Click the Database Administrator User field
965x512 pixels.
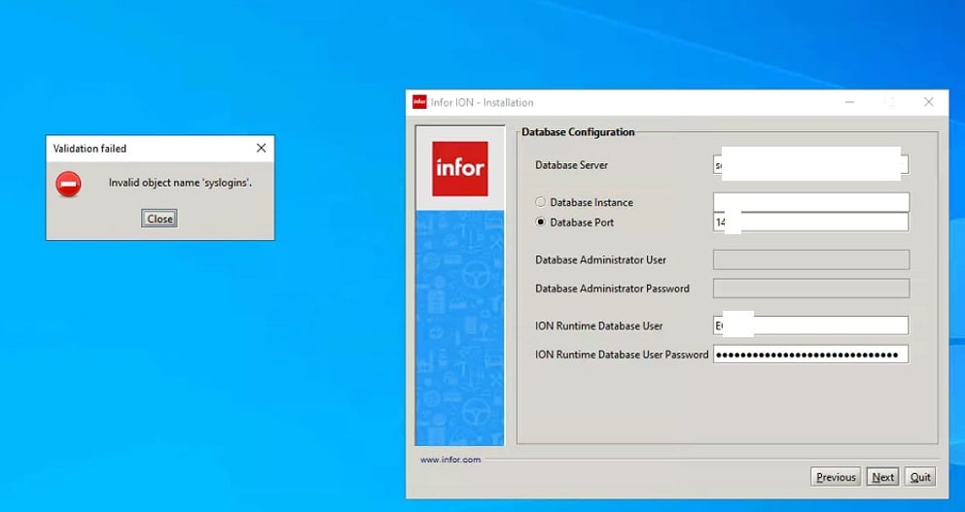[x=810, y=260]
